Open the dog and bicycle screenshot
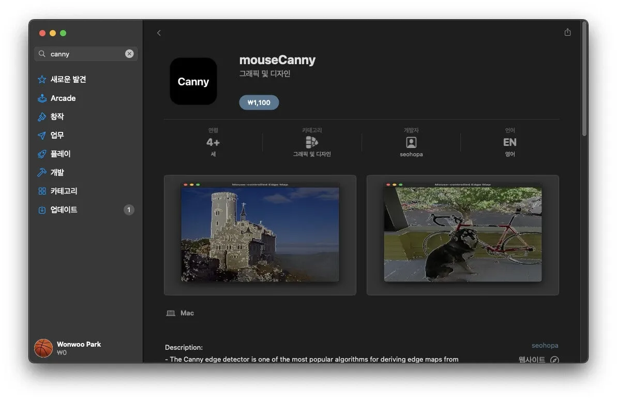 click(x=463, y=235)
